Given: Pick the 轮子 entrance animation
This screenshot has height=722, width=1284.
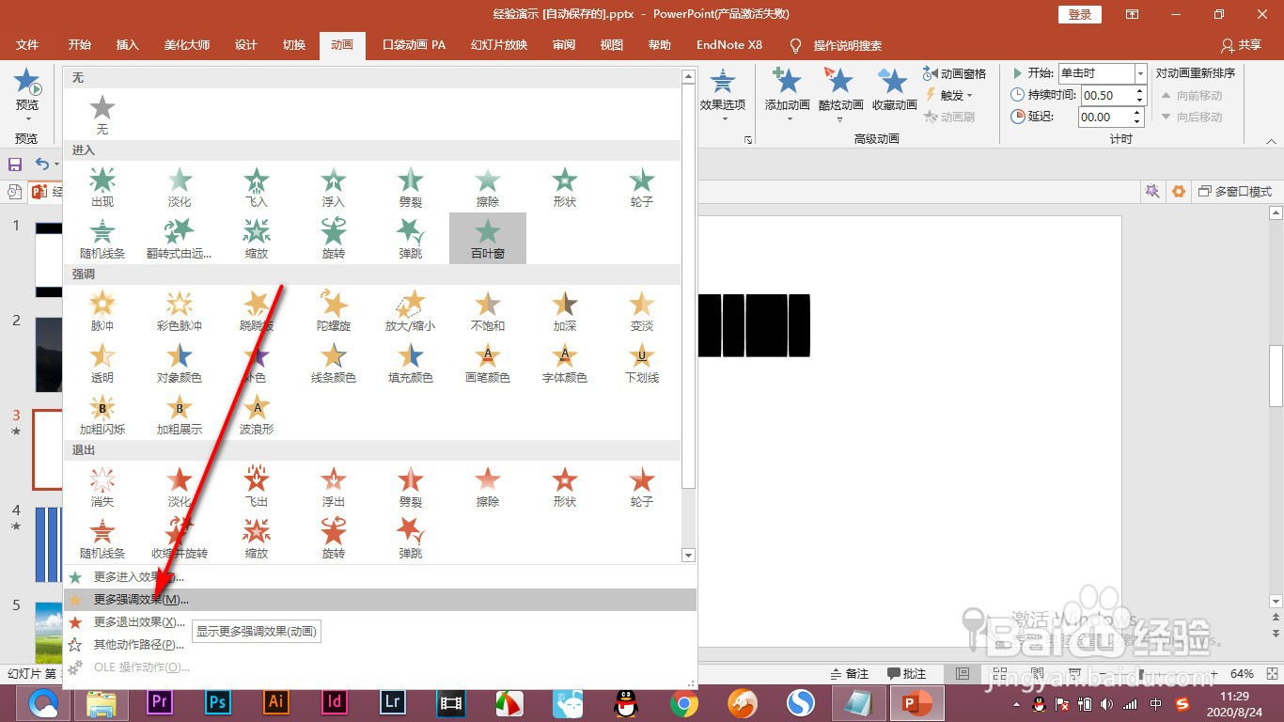Looking at the screenshot, I should (642, 186).
